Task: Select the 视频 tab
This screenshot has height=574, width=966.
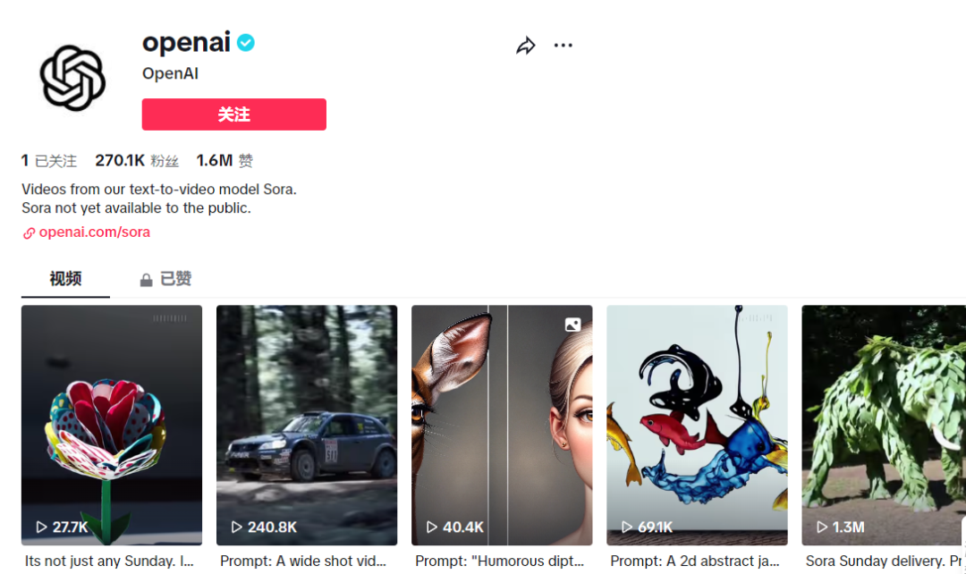Action: pos(65,279)
